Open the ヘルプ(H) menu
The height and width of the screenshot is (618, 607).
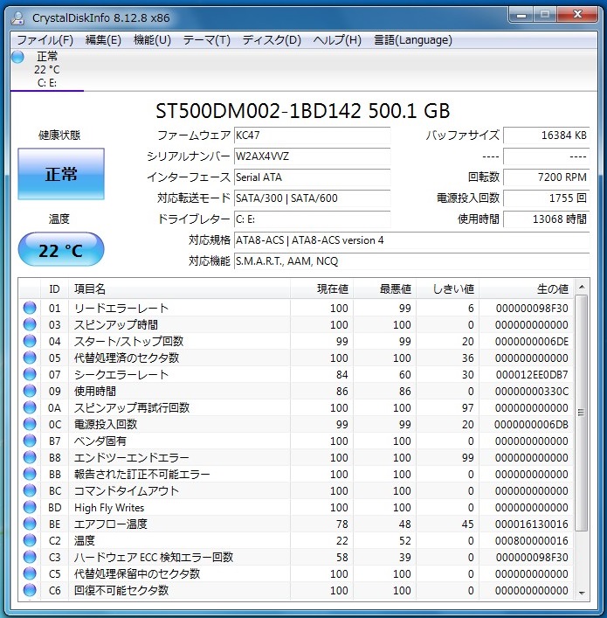click(x=337, y=40)
